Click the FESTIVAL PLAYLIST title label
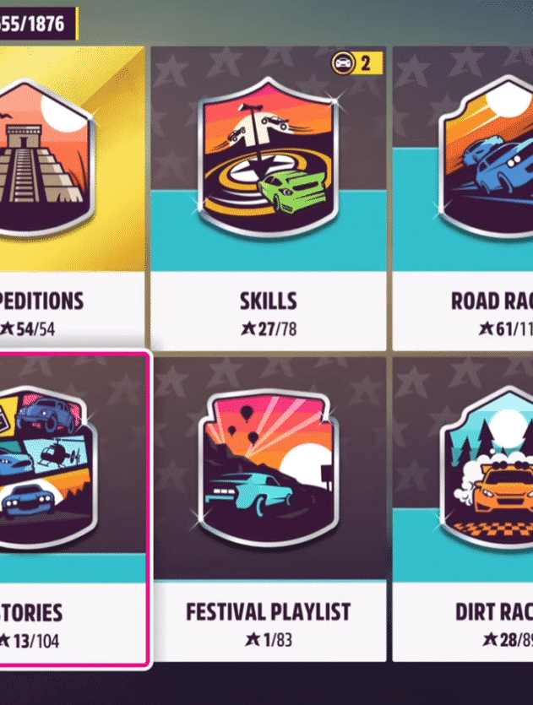533x705 pixels. coord(269,612)
